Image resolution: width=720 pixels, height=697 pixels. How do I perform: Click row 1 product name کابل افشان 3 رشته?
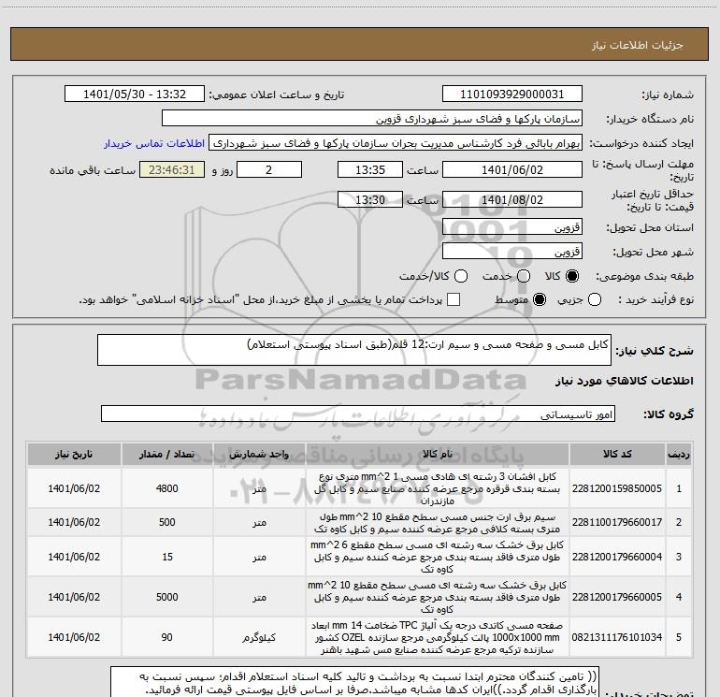pos(438,488)
